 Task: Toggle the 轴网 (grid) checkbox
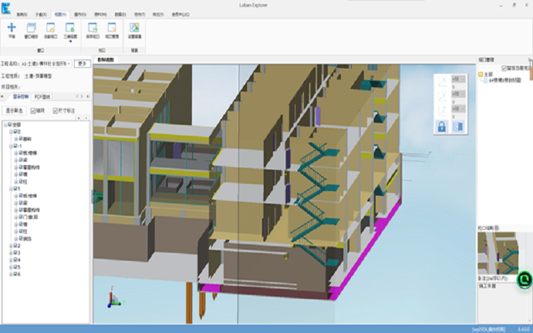coord(33,111)
